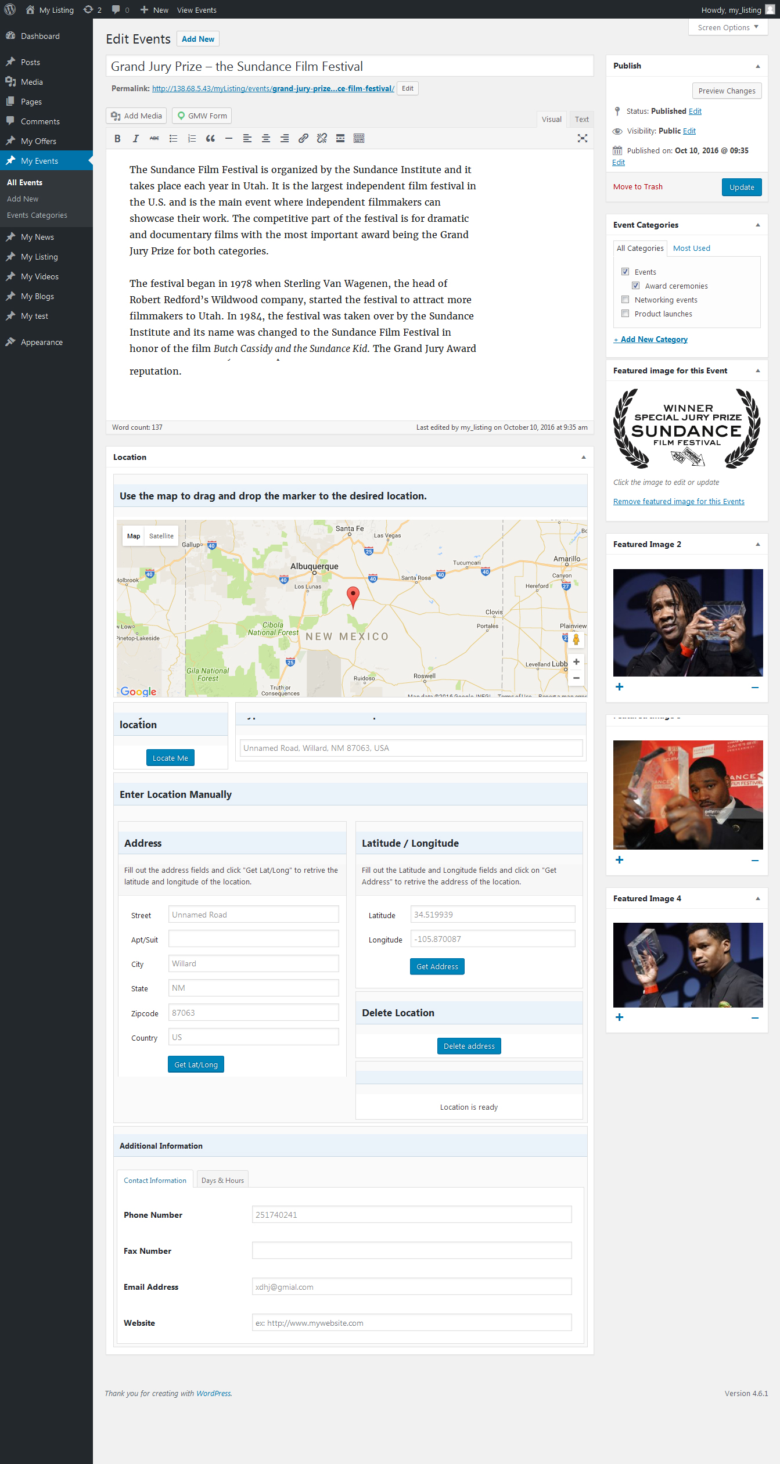Screen dimensions: 780x1464
Task: Click the Latitude input field
Action: (493, 914)
